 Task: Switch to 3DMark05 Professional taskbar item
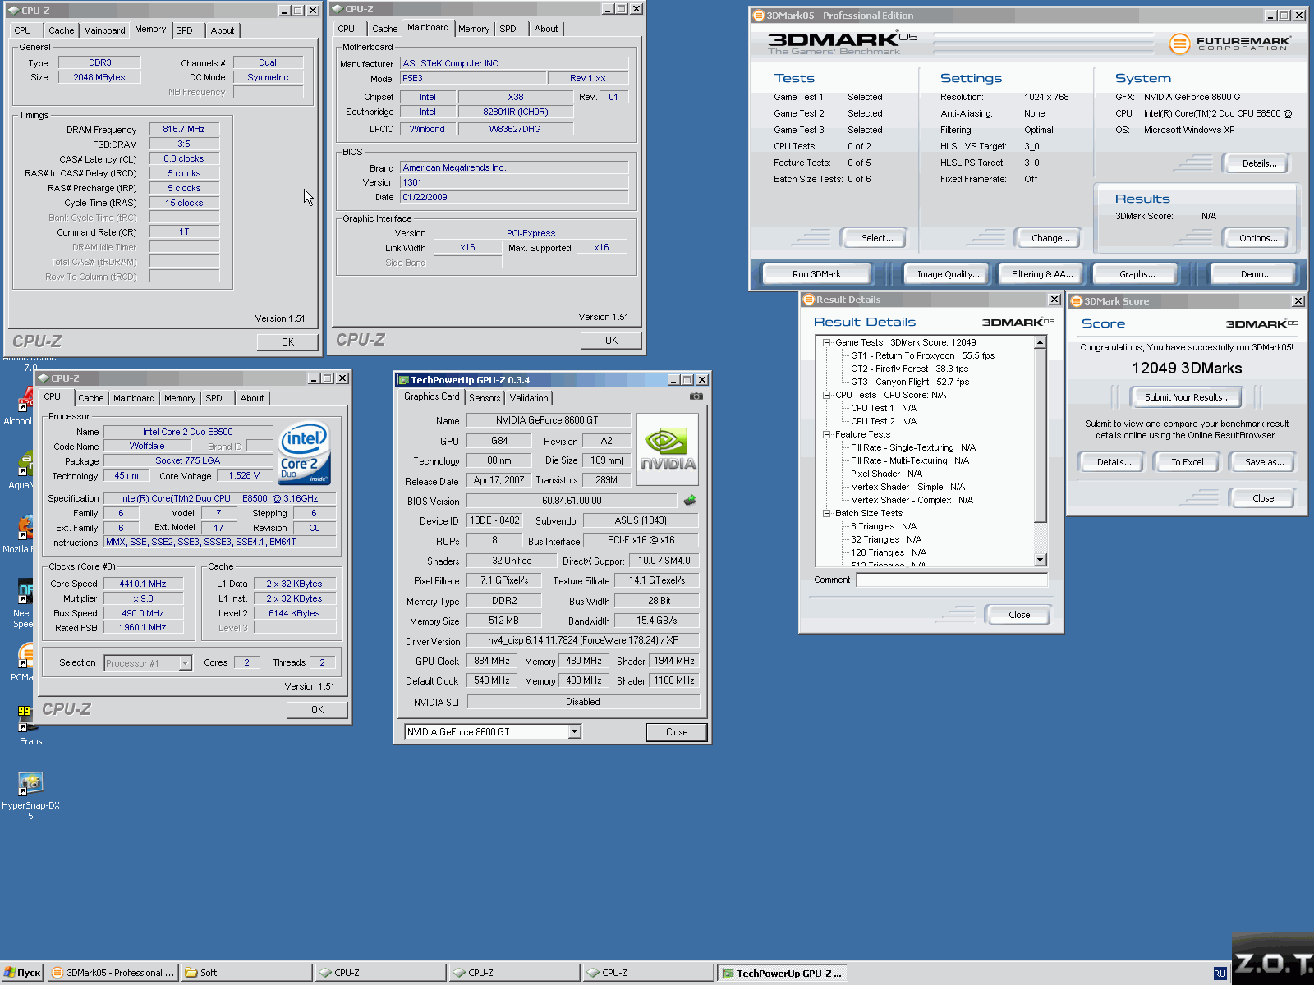[x=113, y=973]
